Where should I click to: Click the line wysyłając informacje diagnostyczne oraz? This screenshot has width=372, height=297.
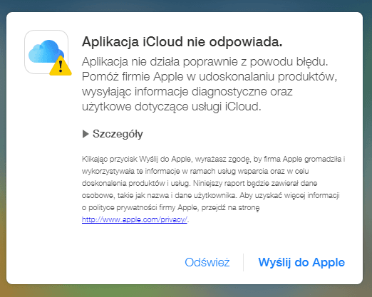(x=187, y=92)
